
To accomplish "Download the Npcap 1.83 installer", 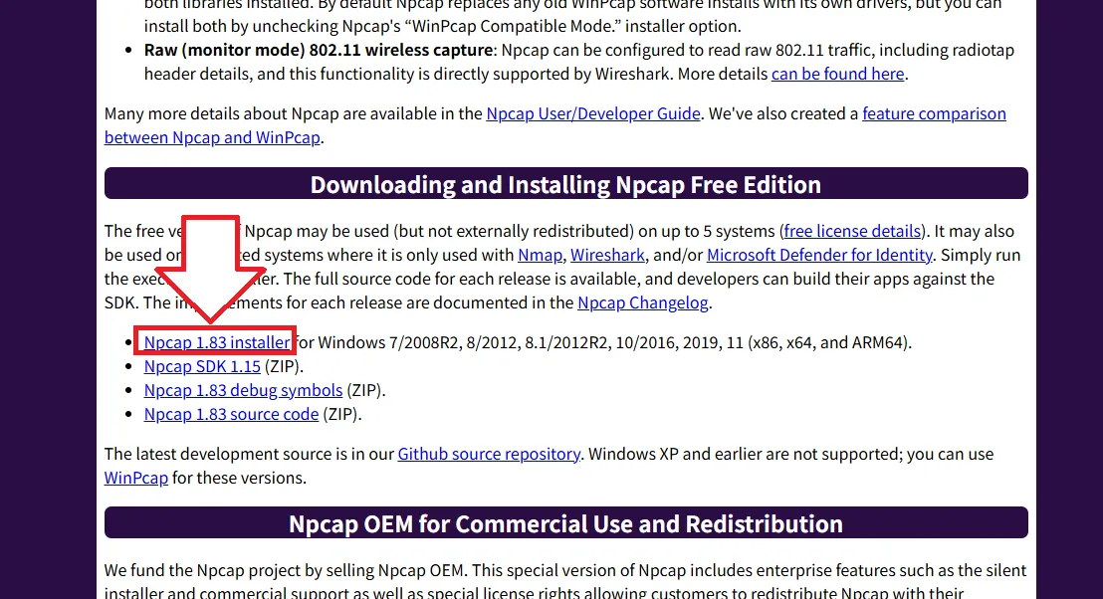I will 217,342.
